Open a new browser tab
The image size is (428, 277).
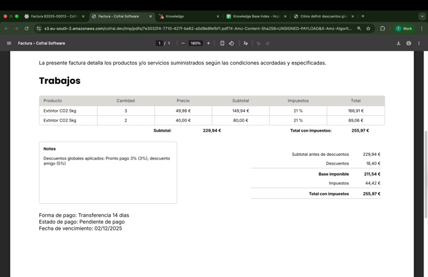(x=363, y=16)
